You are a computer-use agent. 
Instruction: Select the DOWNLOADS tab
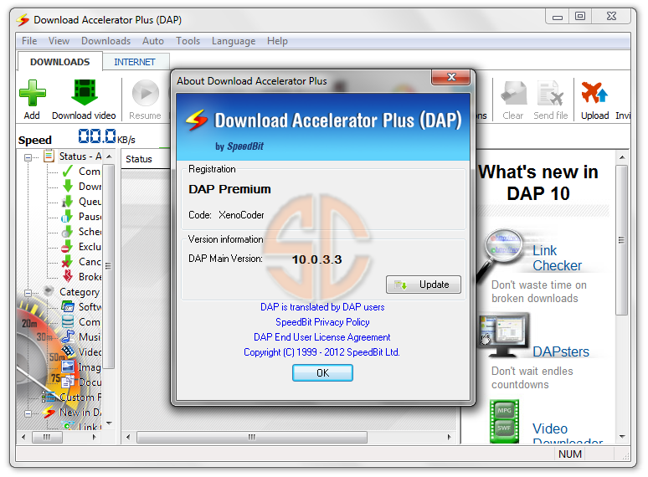[60, 62]
